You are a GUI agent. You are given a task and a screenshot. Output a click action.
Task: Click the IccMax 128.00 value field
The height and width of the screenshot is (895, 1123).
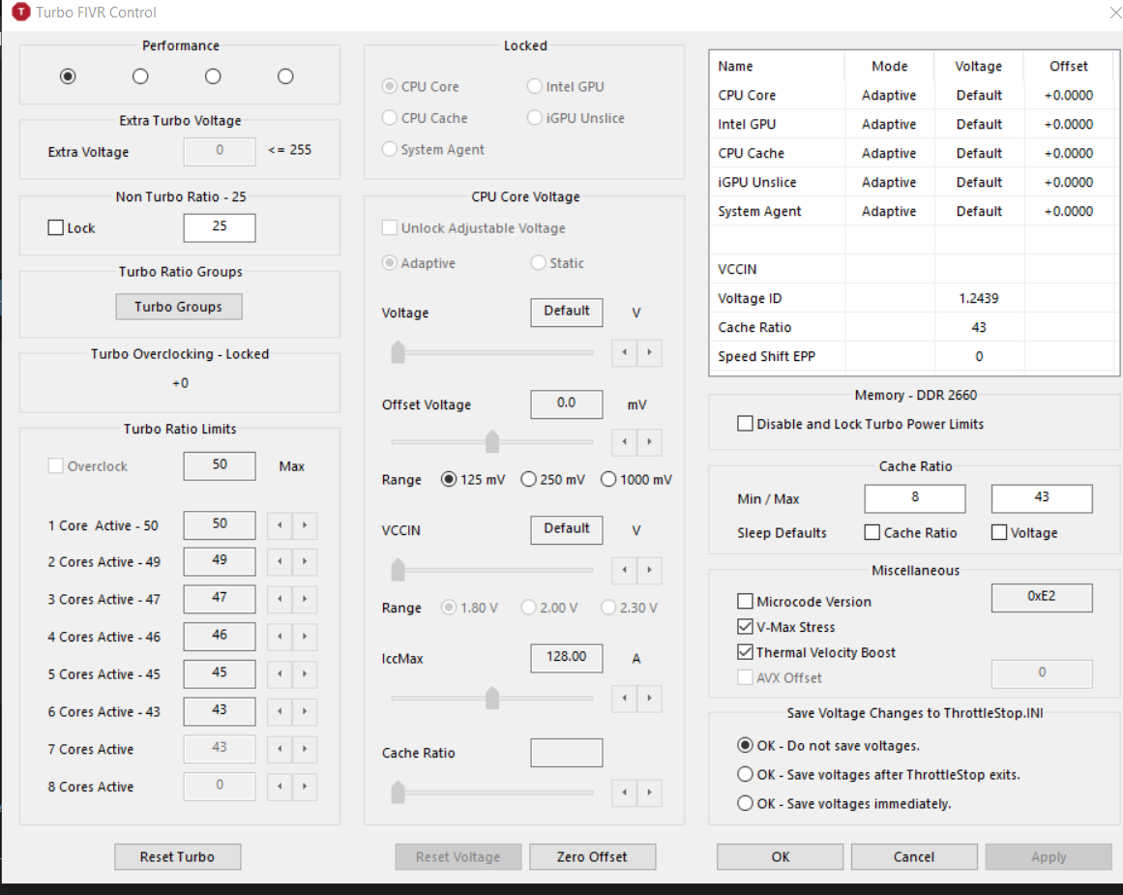pyautogui.click(x=567, y=658)
